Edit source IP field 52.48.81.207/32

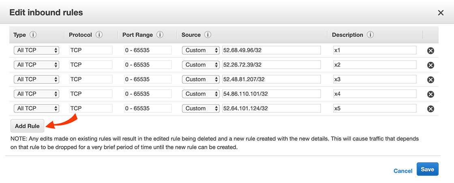pos(272,79)
